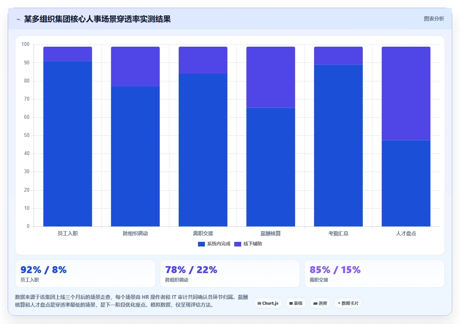Click the 员工入职 blue bar segment

[x=68, y=143]
